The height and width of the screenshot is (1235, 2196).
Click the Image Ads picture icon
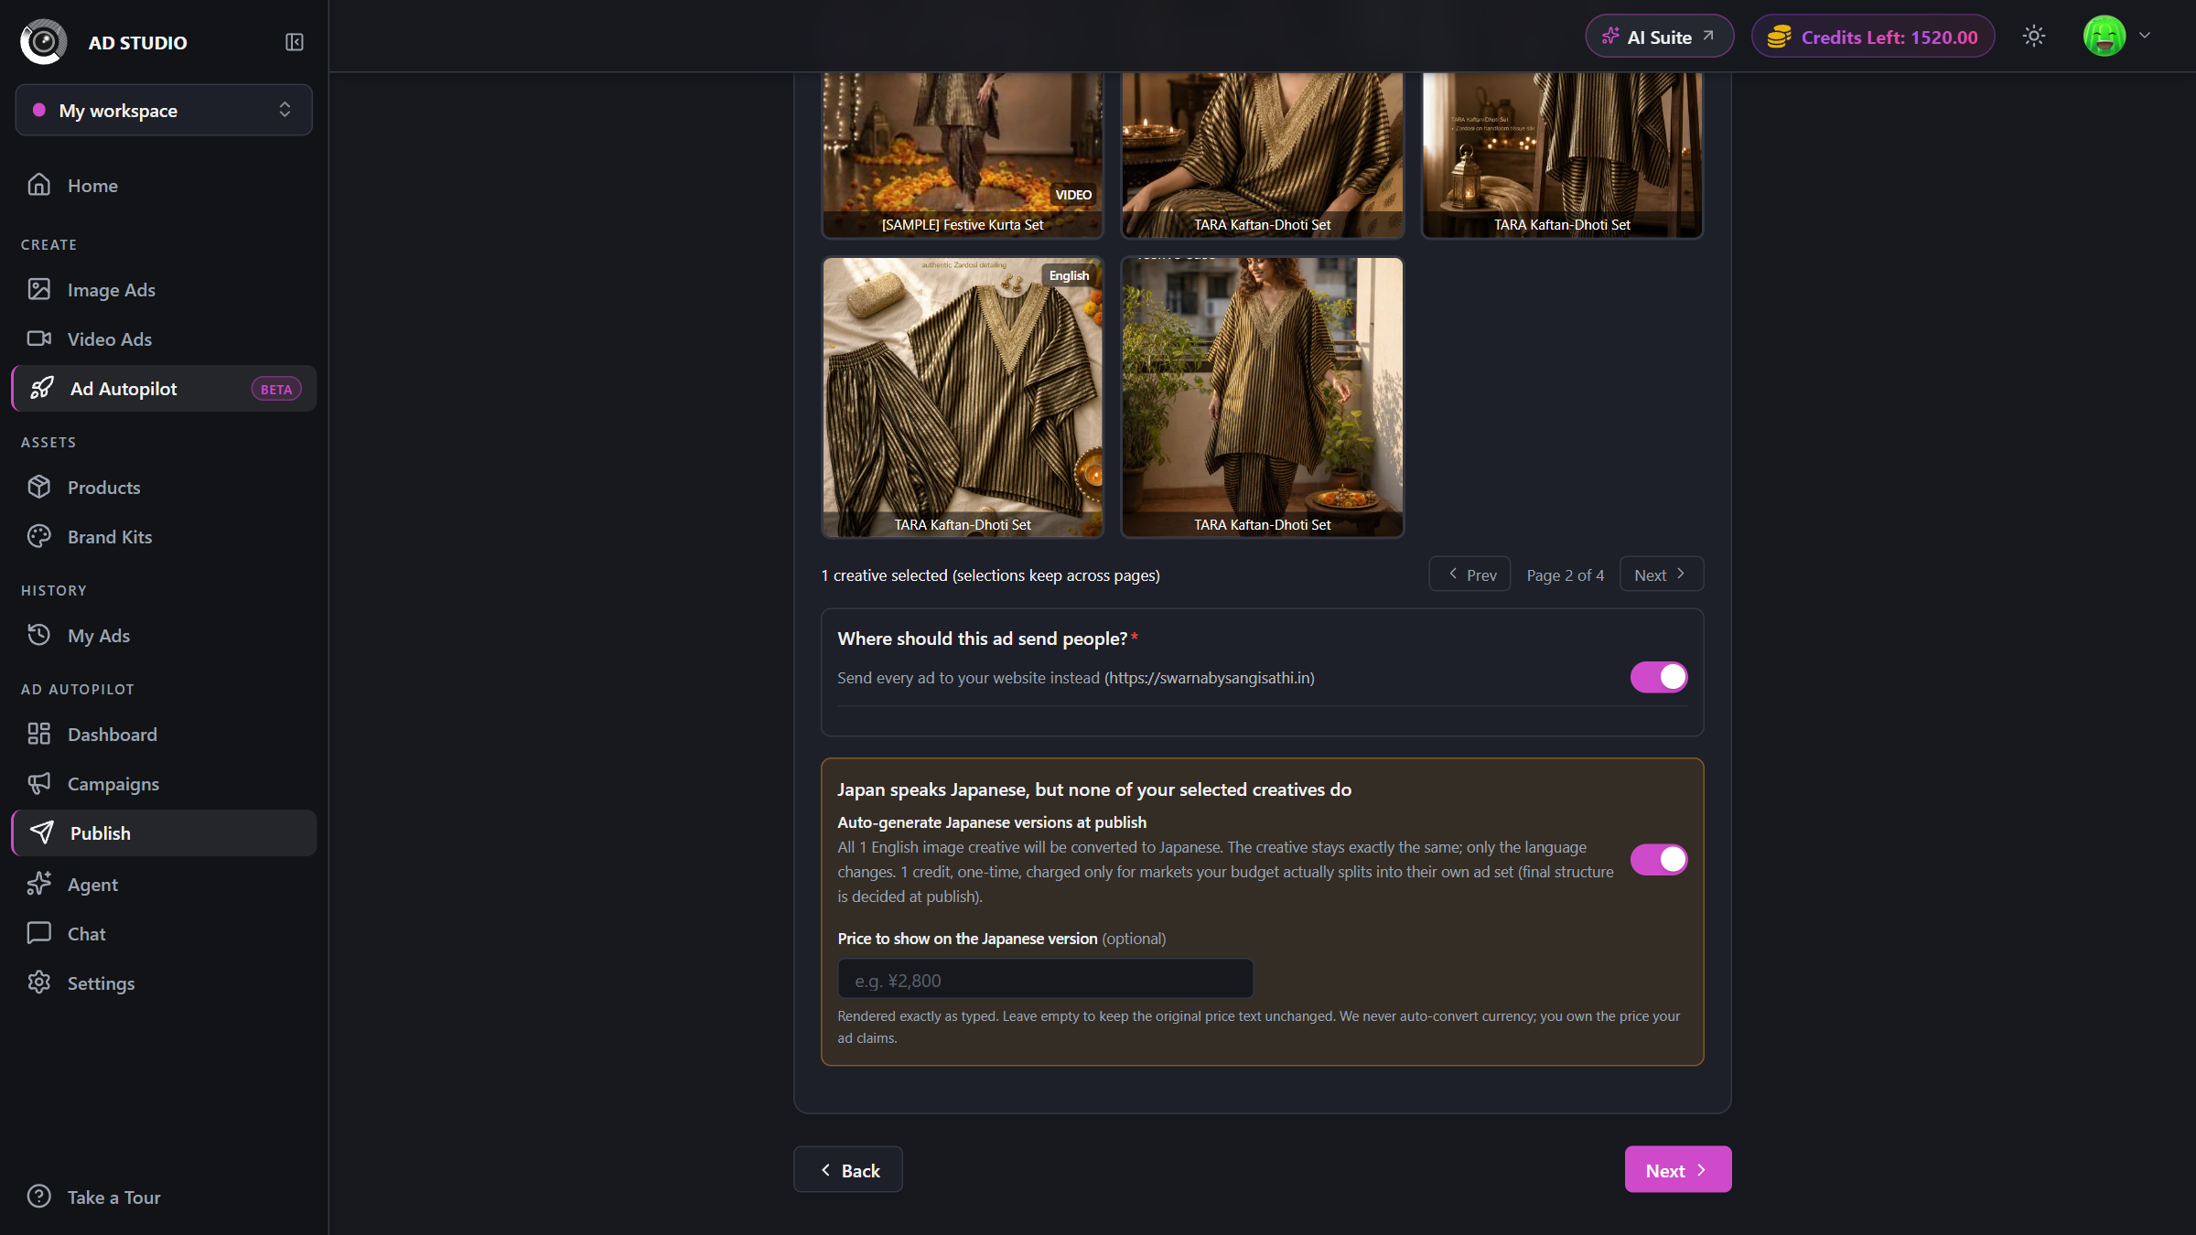[38, 289]
